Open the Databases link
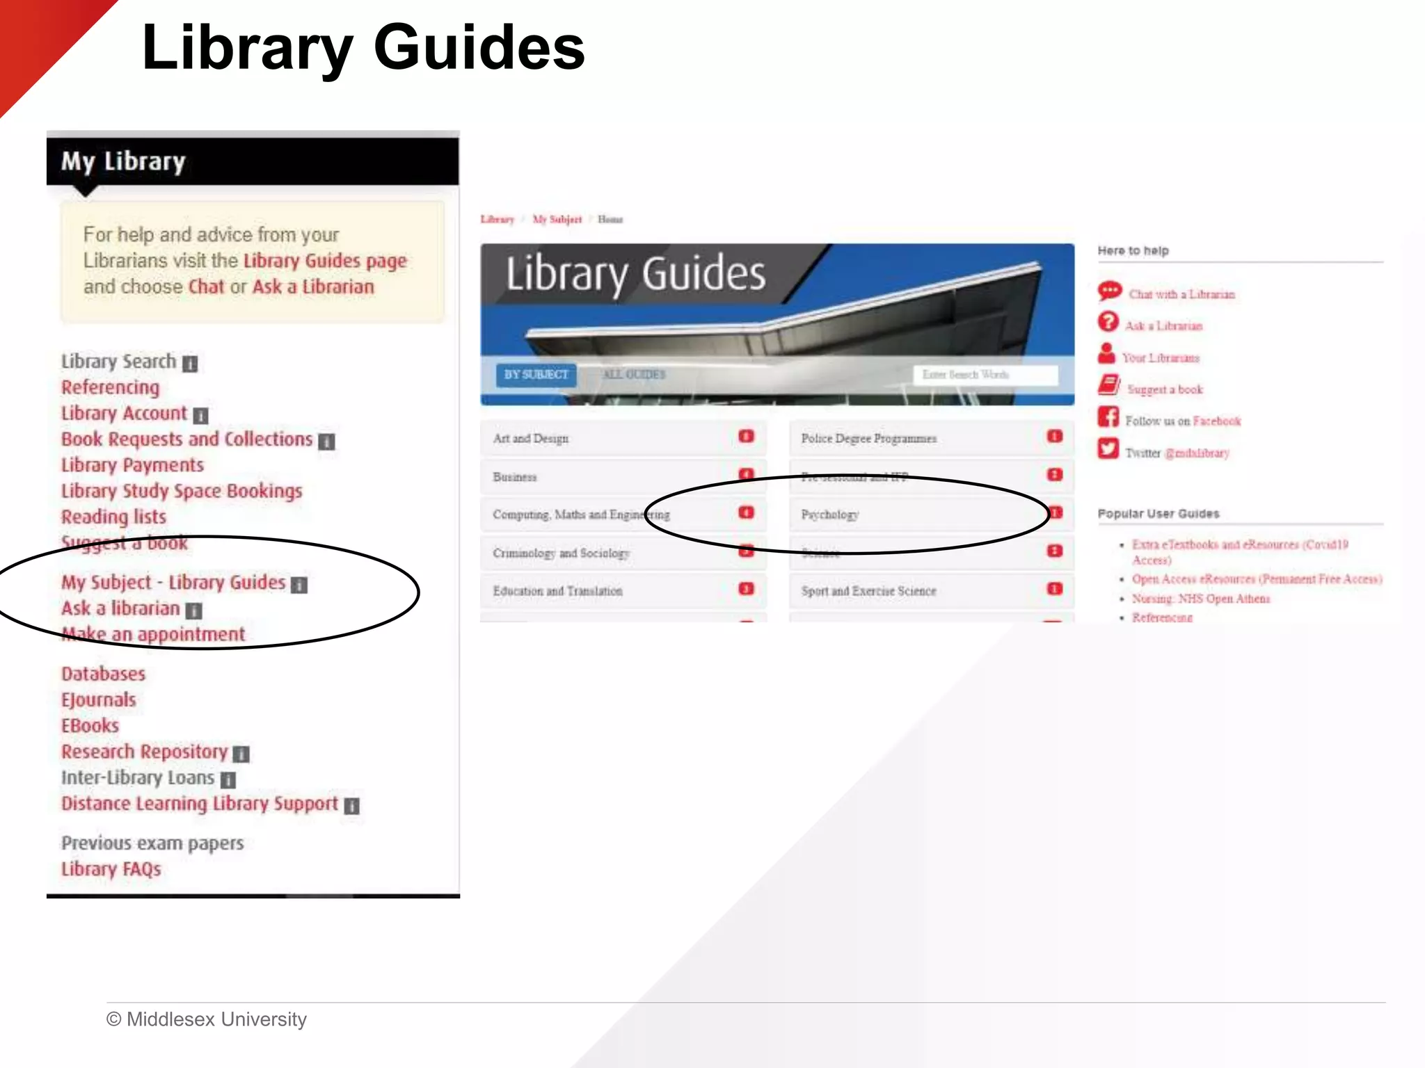 [x=103, y=674]
